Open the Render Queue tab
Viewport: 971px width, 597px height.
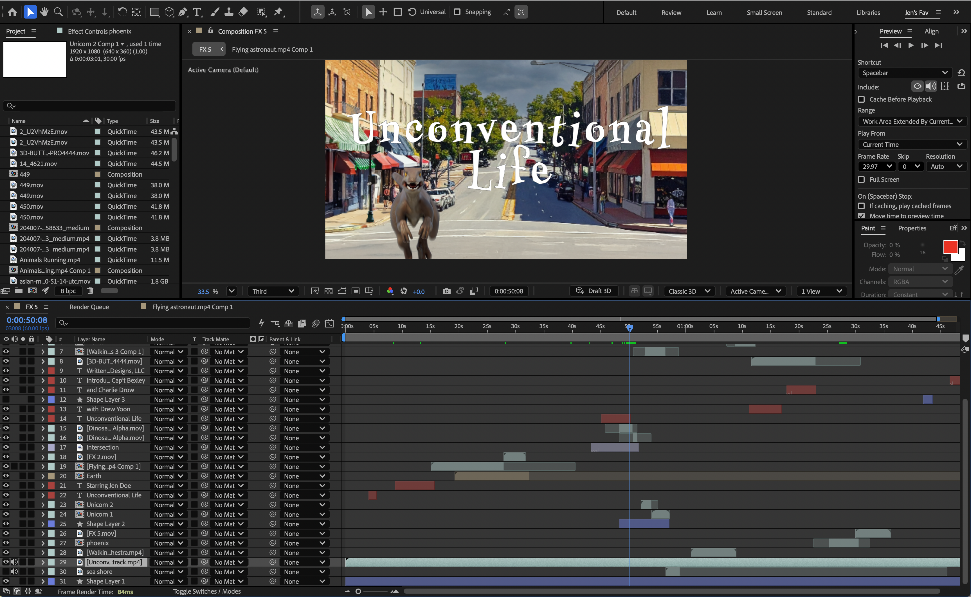pyautogui.click(x=89, y=307)
